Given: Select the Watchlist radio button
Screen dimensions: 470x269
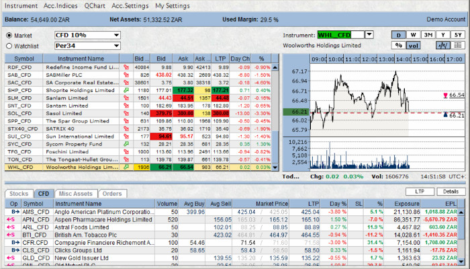Looking at the screenshot, I should click(x=9, y=46).
